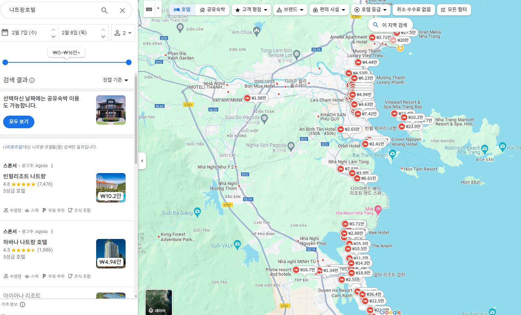Open the 빈펄리조트 나트랑 listing title
Screen dimensions: 521x315
coord(25,176)
